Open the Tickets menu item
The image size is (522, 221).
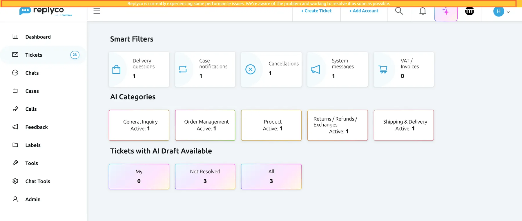43,55
